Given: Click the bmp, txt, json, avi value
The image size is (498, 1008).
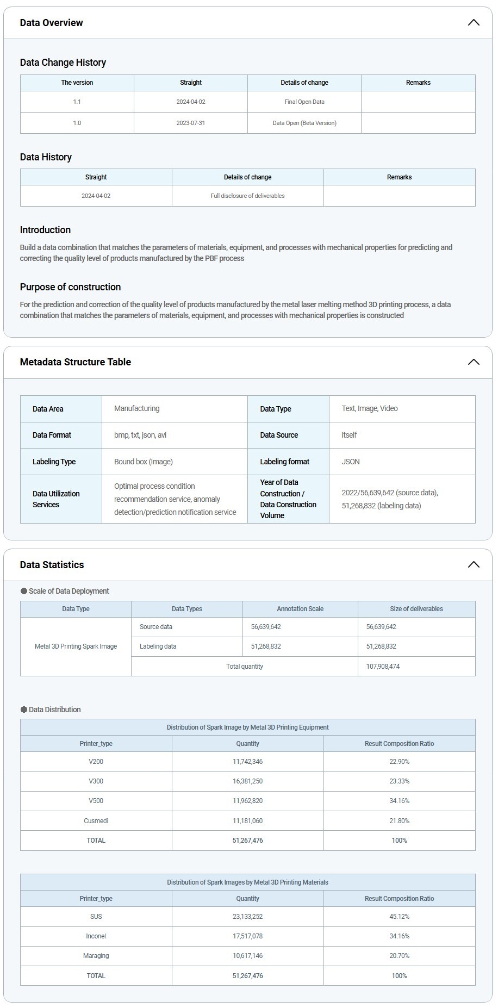Looking at the screenshot, I should (140, 435).
